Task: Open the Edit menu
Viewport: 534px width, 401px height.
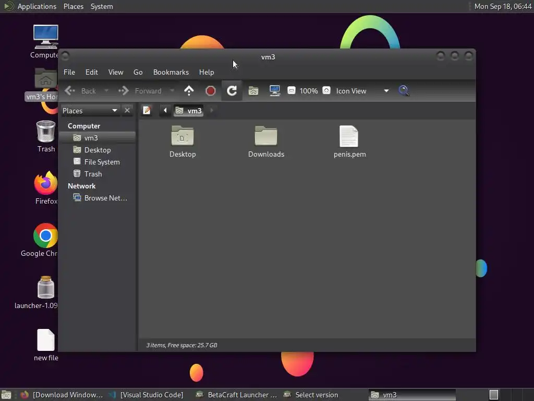Action: [x=92, y=72]
